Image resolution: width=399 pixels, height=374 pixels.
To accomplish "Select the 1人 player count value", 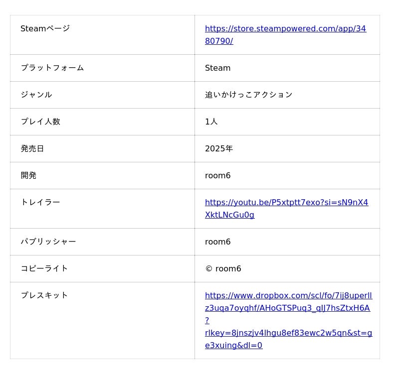I will coord(211,122).
